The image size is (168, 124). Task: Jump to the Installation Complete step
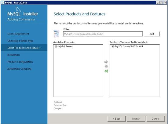tap(19, 69)
